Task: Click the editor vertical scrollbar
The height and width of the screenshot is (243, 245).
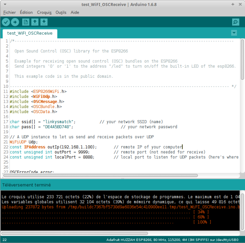Action: point(242,59)
